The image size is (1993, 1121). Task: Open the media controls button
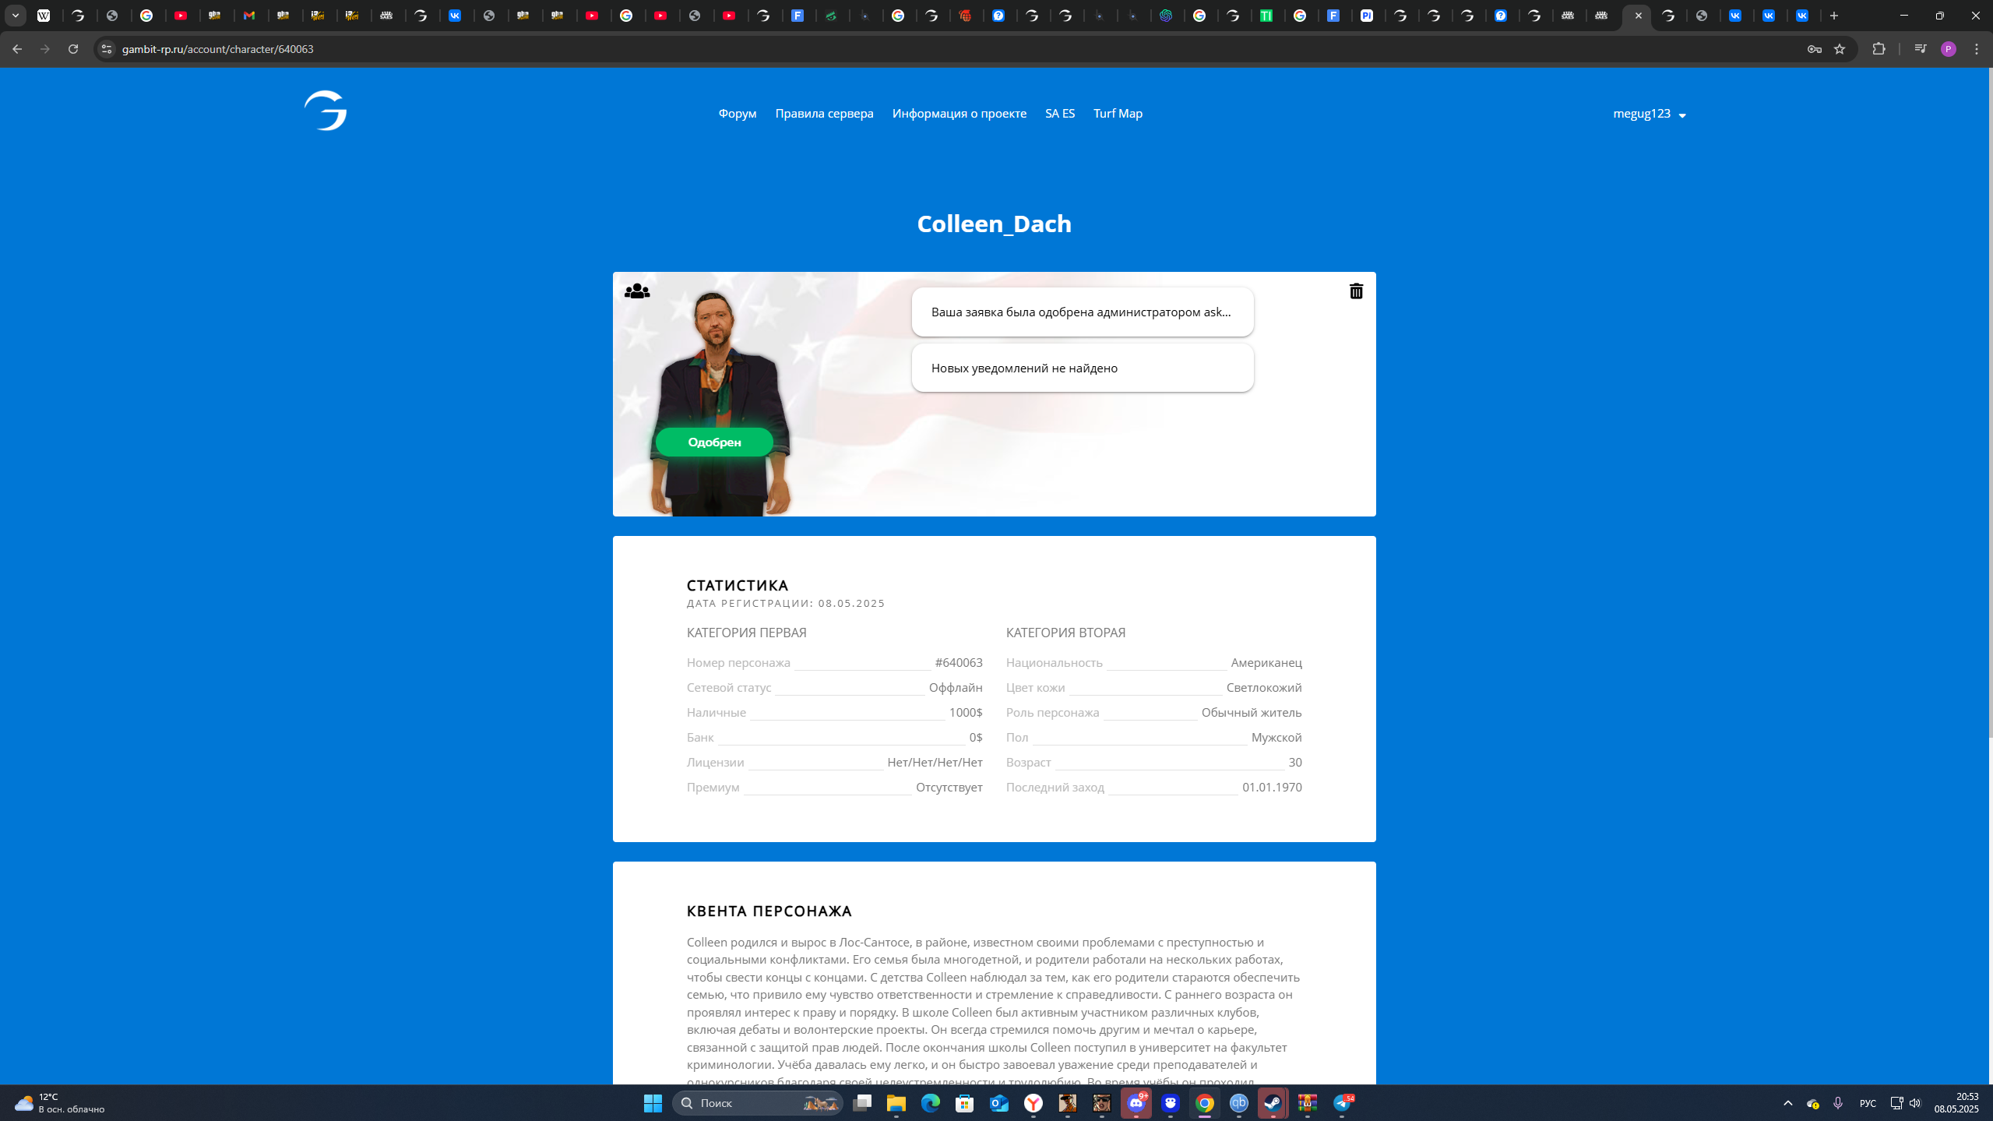click(x=1920, y=49)
